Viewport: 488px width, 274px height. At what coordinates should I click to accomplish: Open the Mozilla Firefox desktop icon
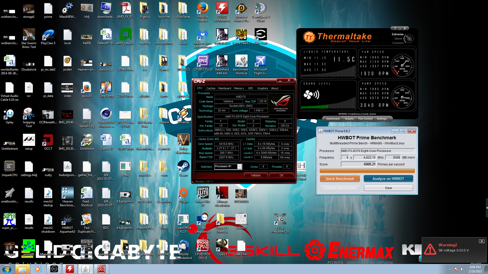203,12
